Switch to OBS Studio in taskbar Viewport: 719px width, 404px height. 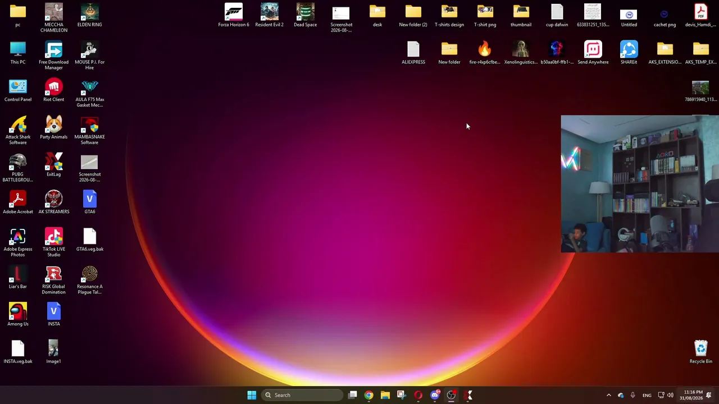coord(451,395)
